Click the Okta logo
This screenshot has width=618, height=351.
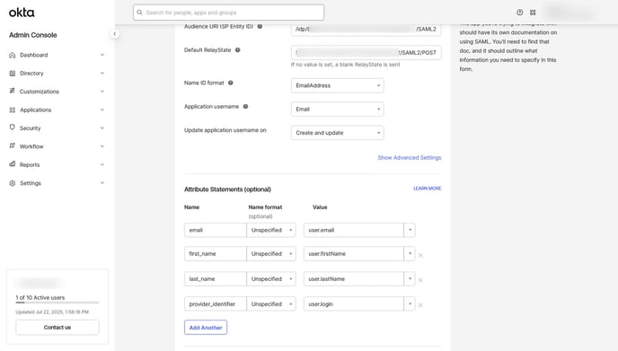pyautogui.click(x=22, y=13)
